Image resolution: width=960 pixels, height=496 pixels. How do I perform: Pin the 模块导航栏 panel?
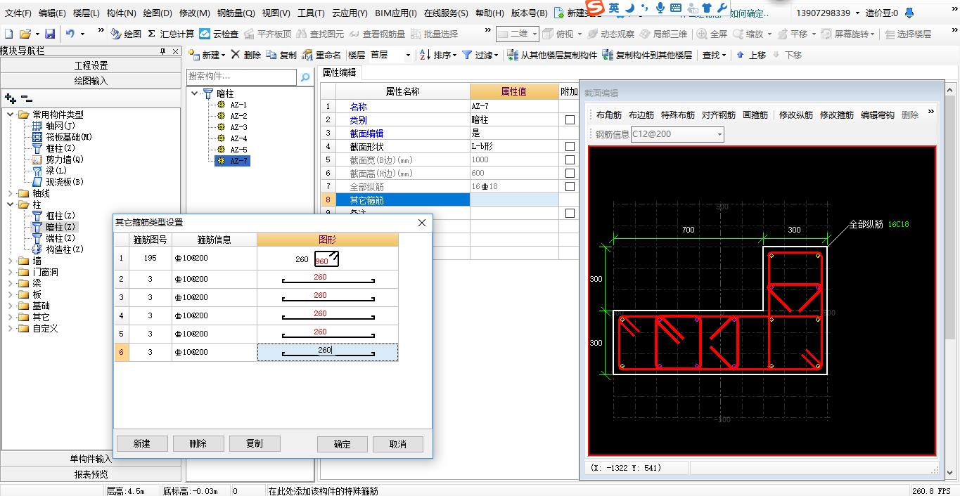(x=162, y=52)
